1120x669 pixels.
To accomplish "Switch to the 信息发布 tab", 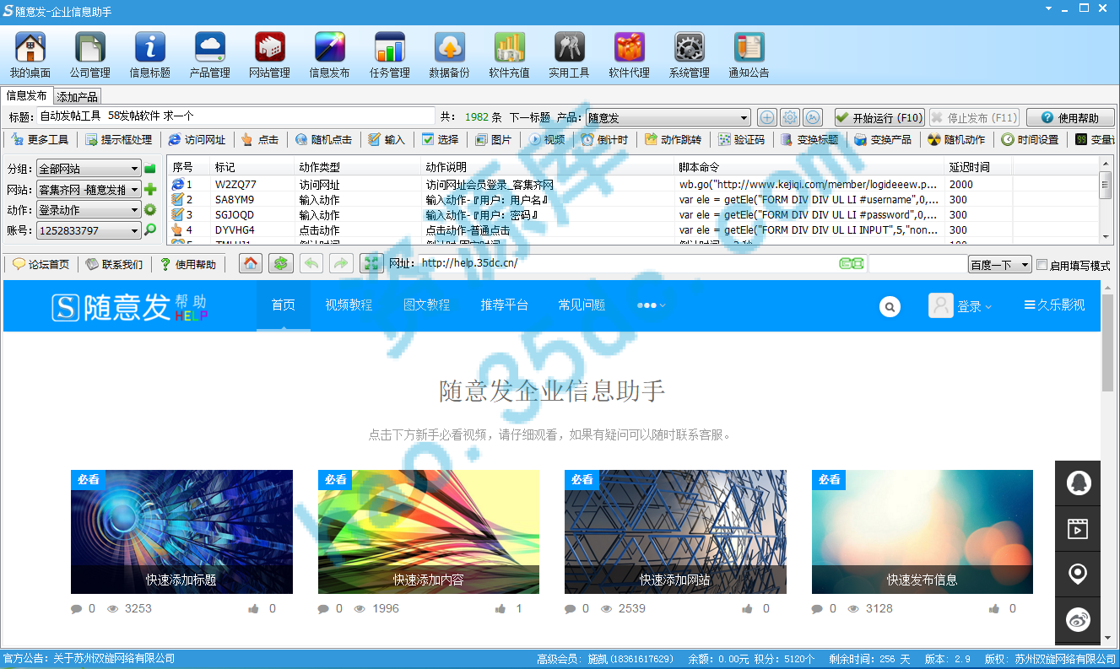I will (x=27, y=95).
